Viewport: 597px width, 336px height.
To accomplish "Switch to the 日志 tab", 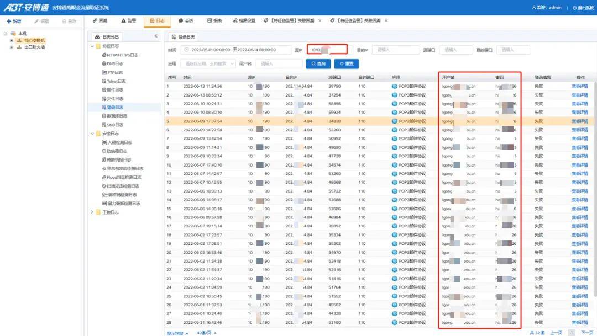I will pos(157,20).
